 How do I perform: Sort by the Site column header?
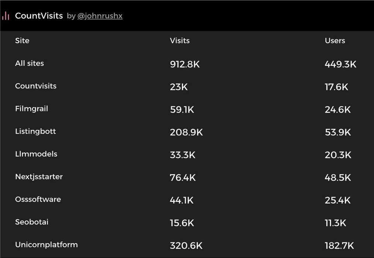[x=22, y=41]
